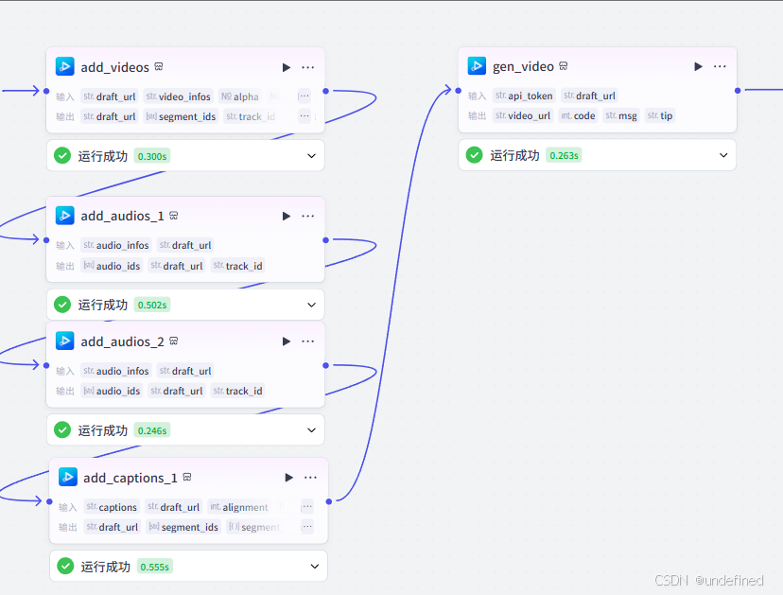Click the api_token input tag in gen_video
783x595 pixels.
[524, 96]
